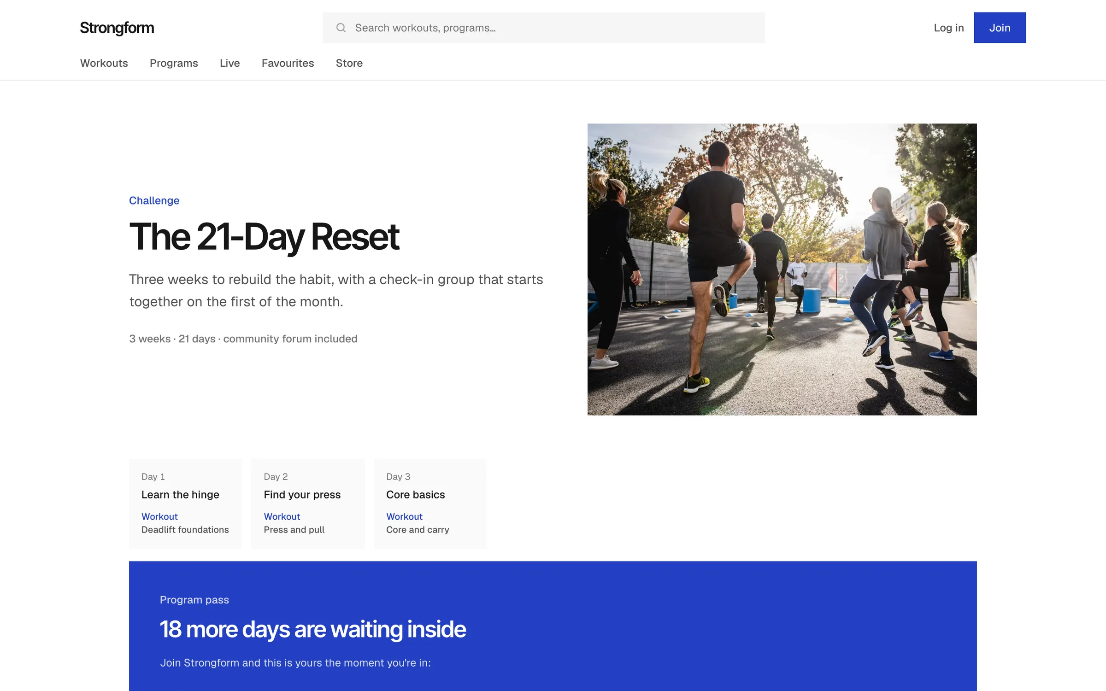Image resolution: width=1106 pixels, height=691 pixels.
Task: Select the Core and carry text
Action: [x=418, y=530]
